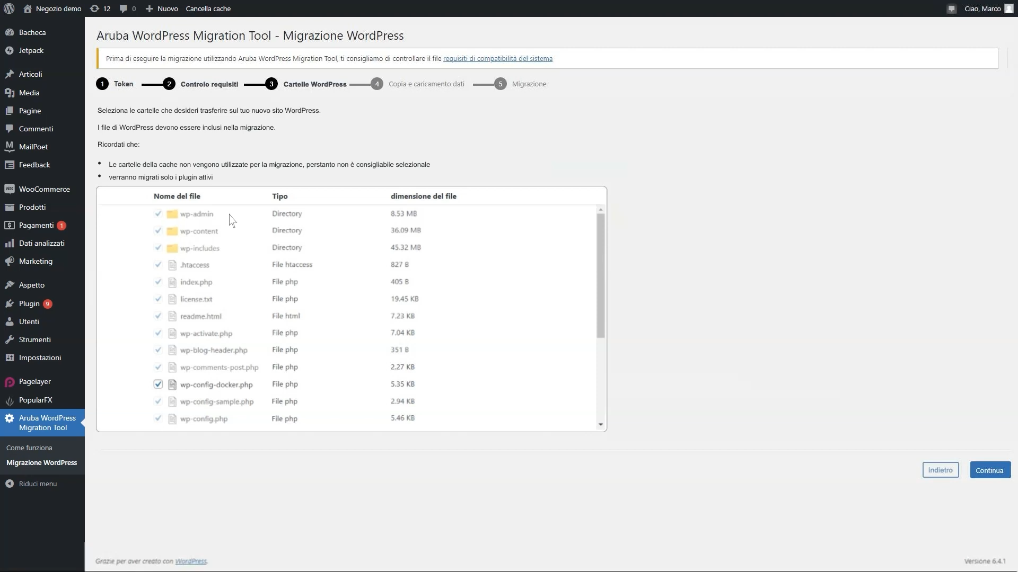Click the Aruba Migration Tool gear icon
This screenshot has width=1018, height=572.
pyautogui.click(x=10, y=418)
